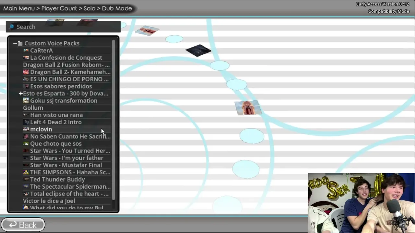The width and height of the screenshot is (415, 233).
Task: Click the Esos sabores perdidos pack icon
Action: point(26,86)
